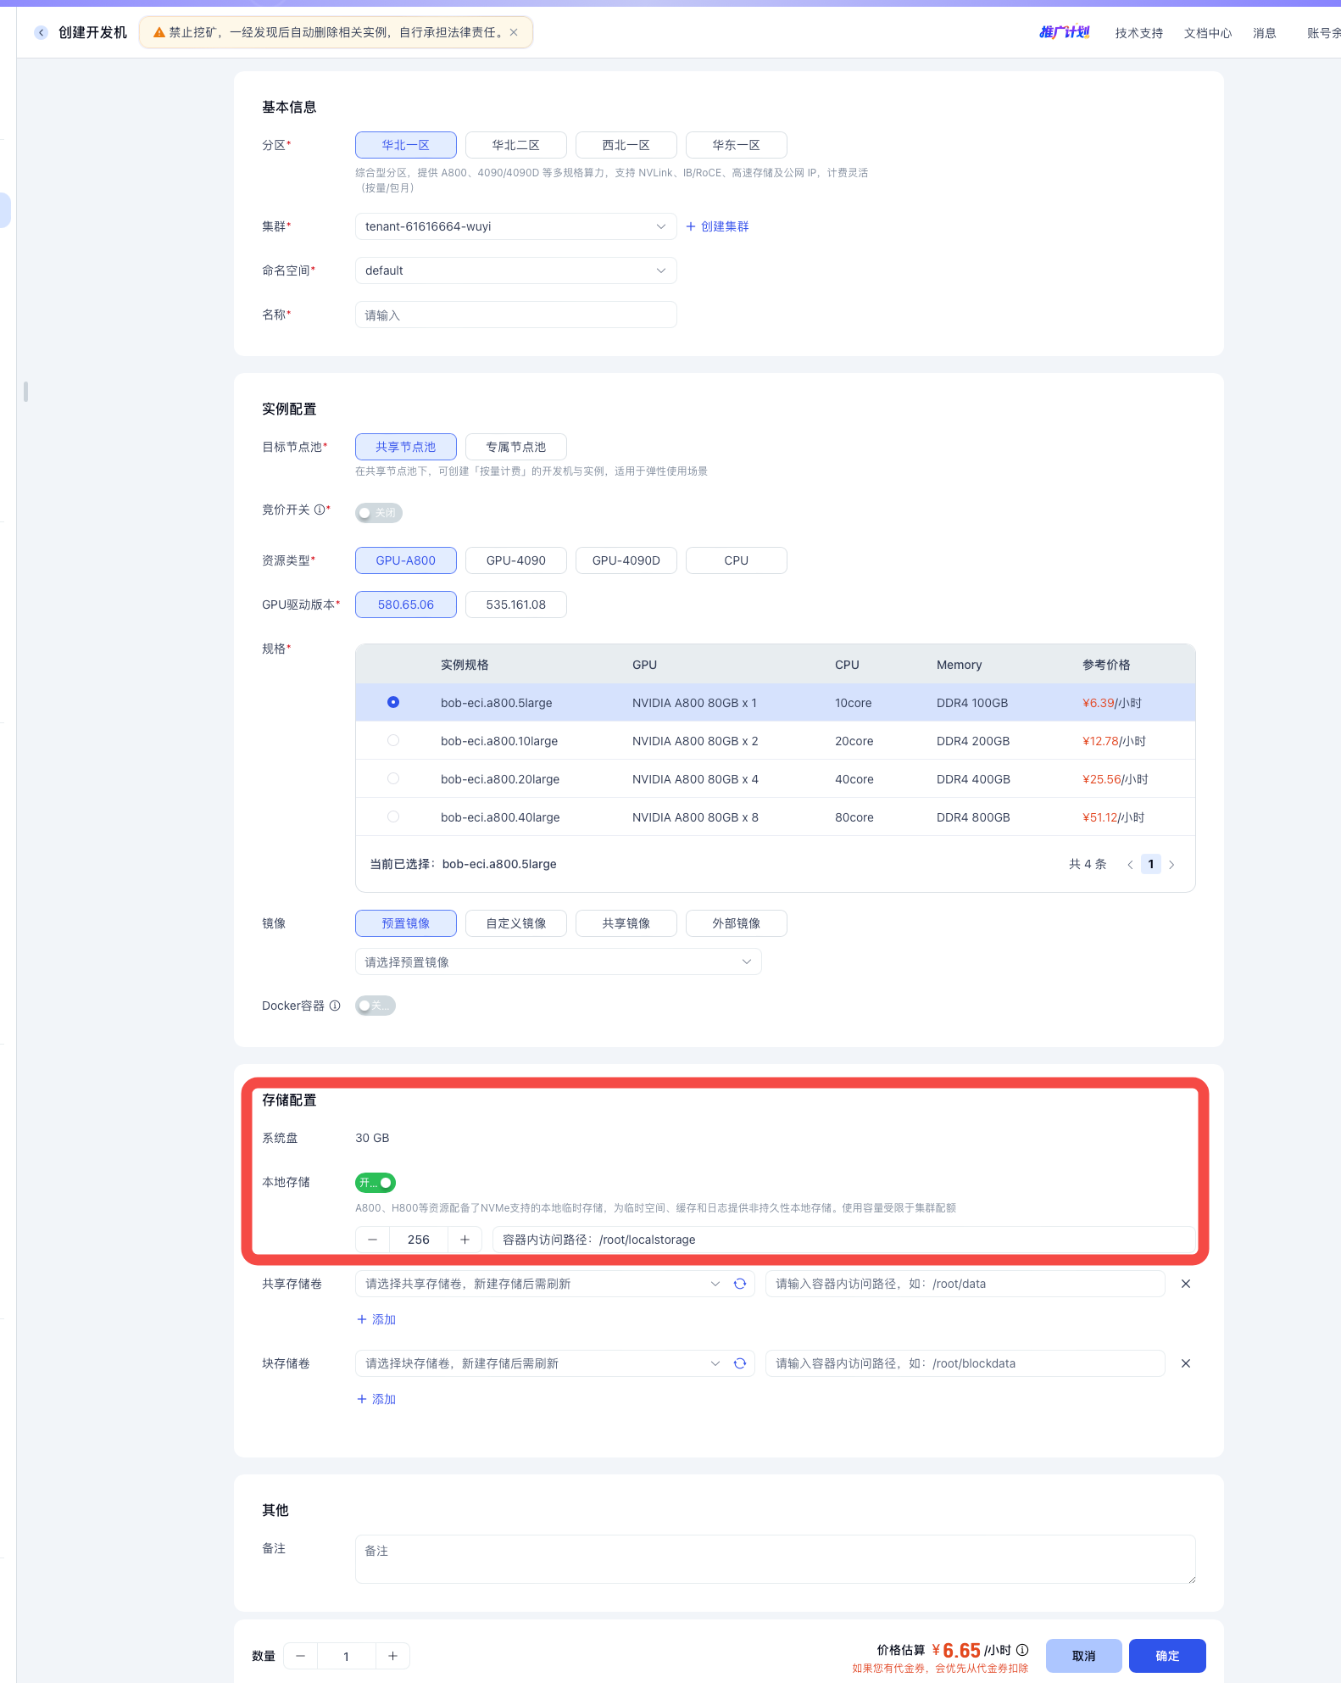The image size is (1341, 1683).
Task: Remove the 共享存储卷 row
Action: (x=1186, y=1284)
